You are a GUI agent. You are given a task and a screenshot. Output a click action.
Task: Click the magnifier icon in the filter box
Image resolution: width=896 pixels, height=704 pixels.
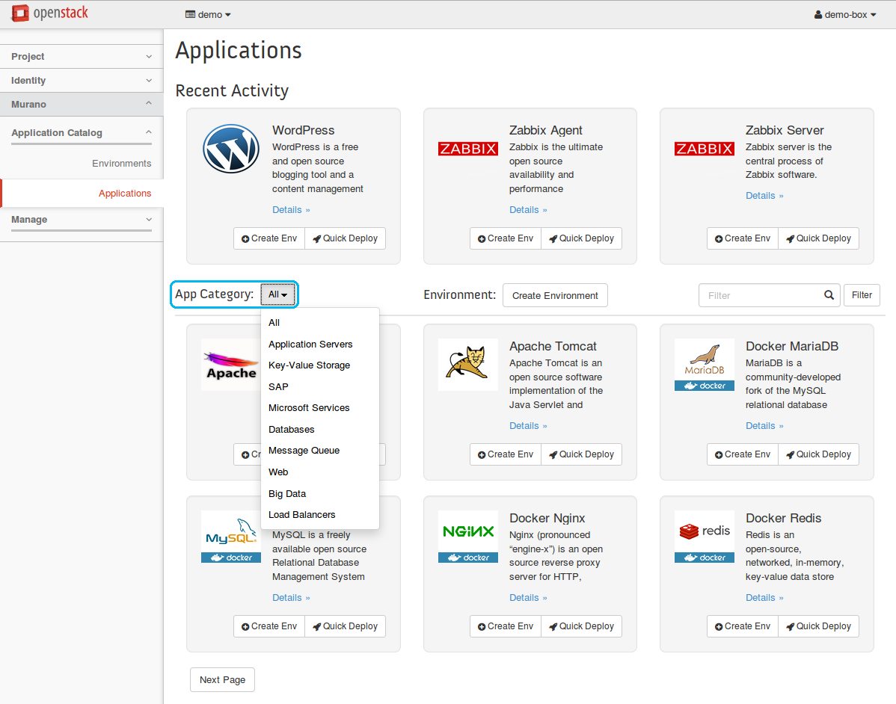pos(829,295)
